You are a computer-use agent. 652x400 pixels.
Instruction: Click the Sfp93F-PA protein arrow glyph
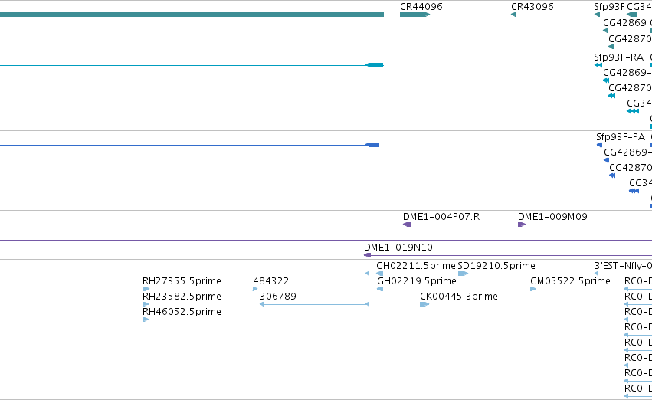click(x=600, y=145)
